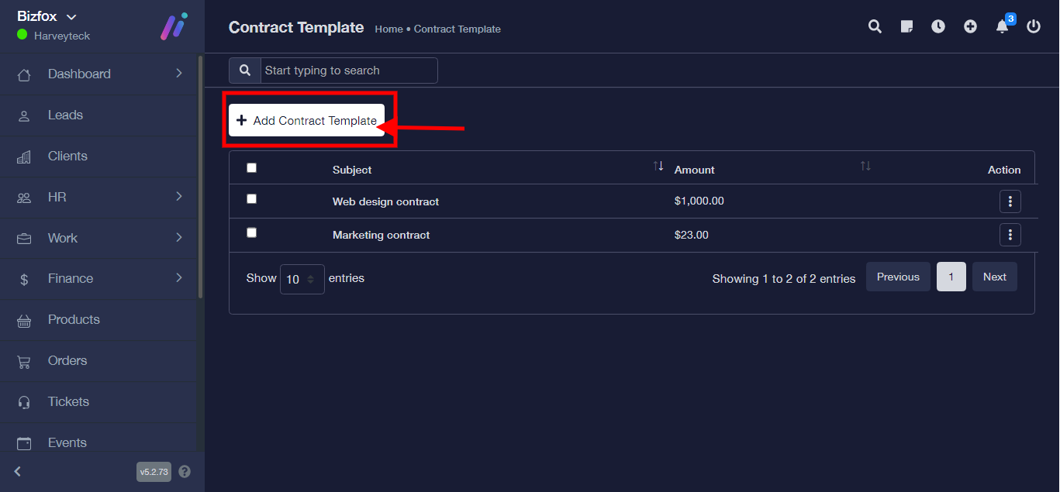Click the power logout icon
The width and height of the screenshot is (1060, 492).
[1033, 26]
